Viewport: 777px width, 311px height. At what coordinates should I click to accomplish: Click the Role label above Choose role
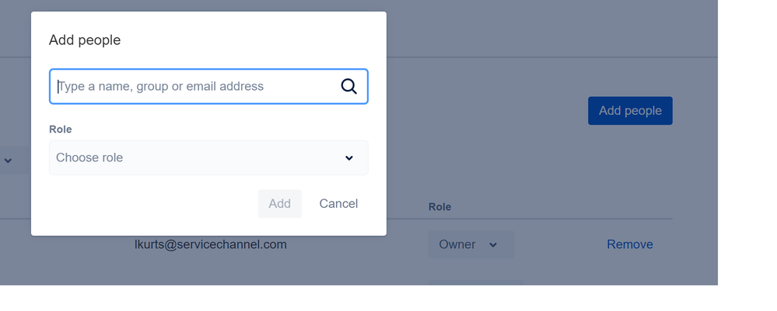[61, 129]
